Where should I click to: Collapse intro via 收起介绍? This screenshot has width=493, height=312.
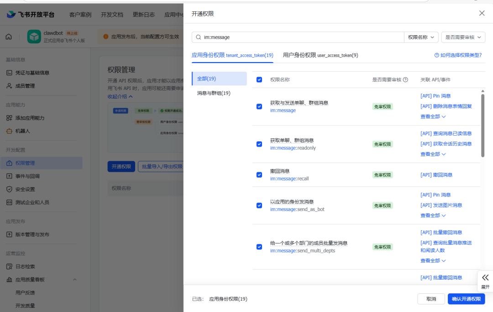click(120, 96)
